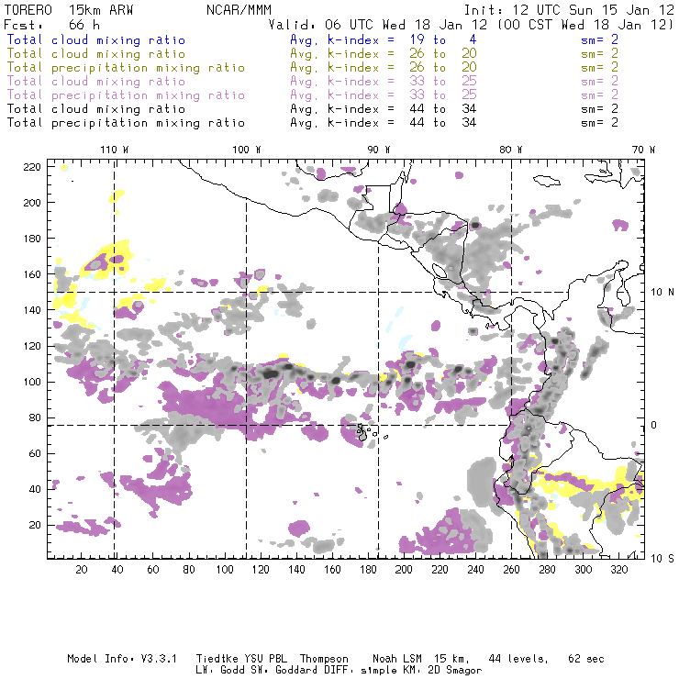Click the y-axis tick label '60'
This screenshot has height=679, width=679.
(35, 453)
